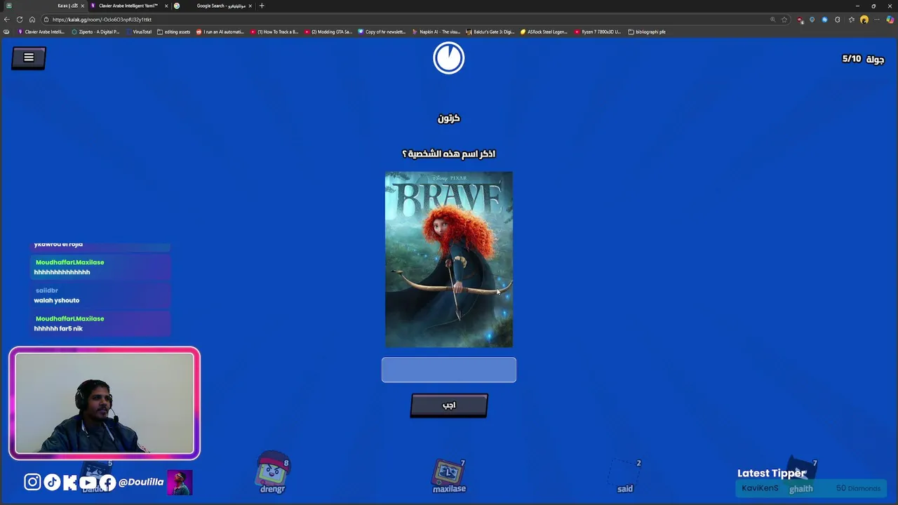Open the bibliographi pfe bookmark folder
This screenshot has width=898, height=505.
coord(647,32)
